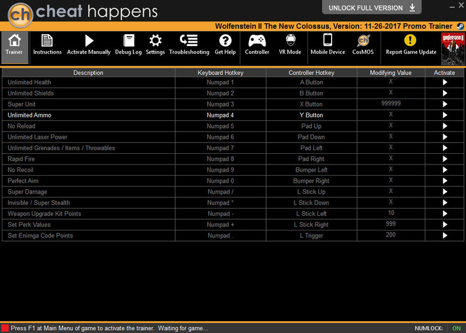
Task: Minimize the trainer window
Action: (452, 6)
